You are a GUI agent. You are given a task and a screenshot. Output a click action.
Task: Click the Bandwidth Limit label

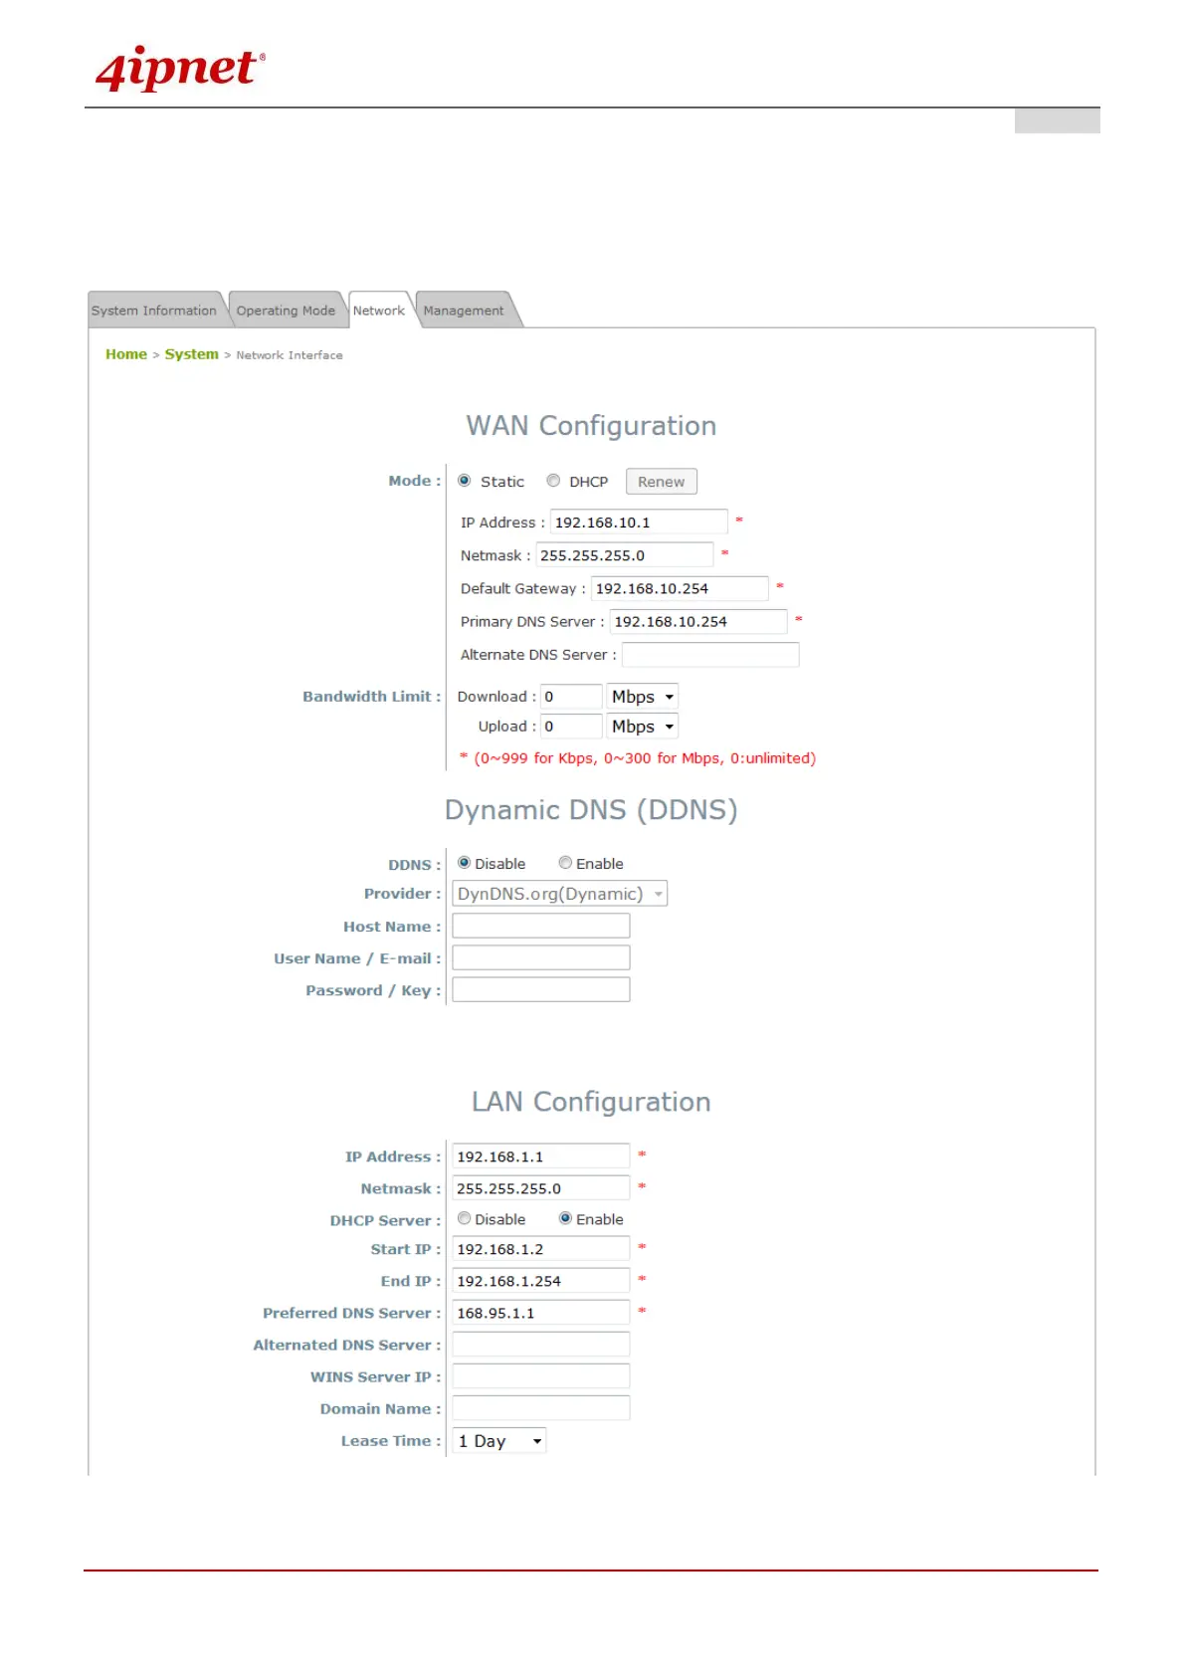(371, 697)
